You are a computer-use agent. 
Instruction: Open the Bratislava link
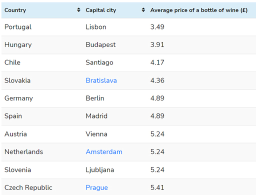click(101, 80)
